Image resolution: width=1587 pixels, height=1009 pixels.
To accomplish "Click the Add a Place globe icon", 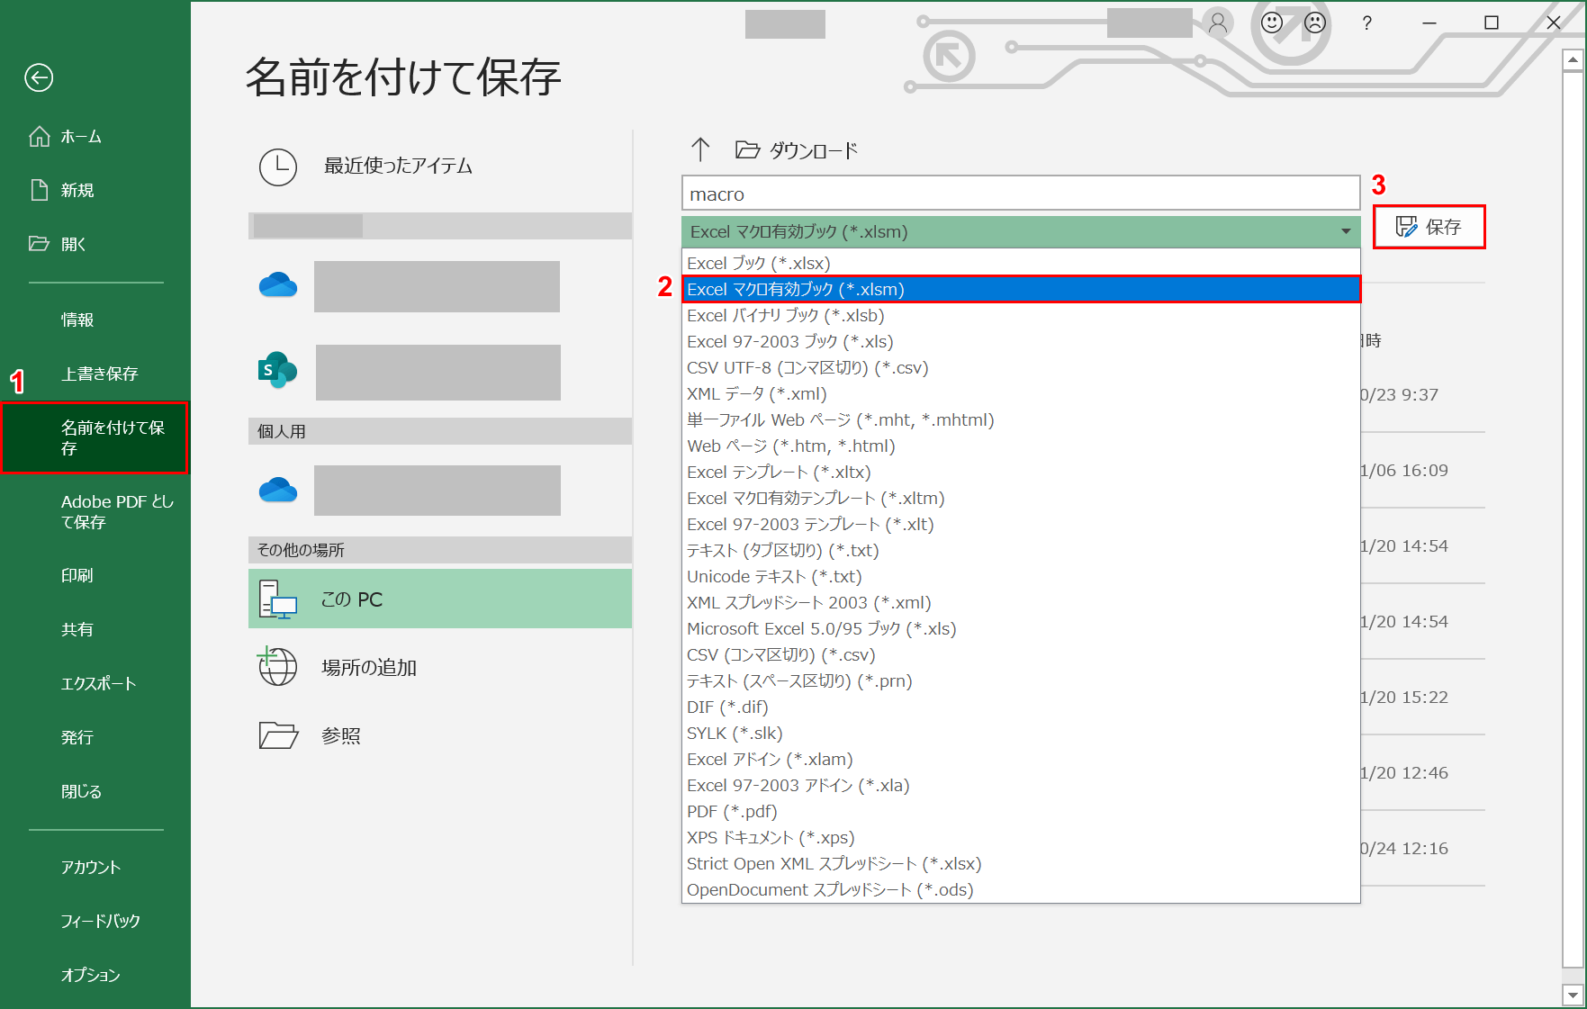I will click(x=277, y=667).
